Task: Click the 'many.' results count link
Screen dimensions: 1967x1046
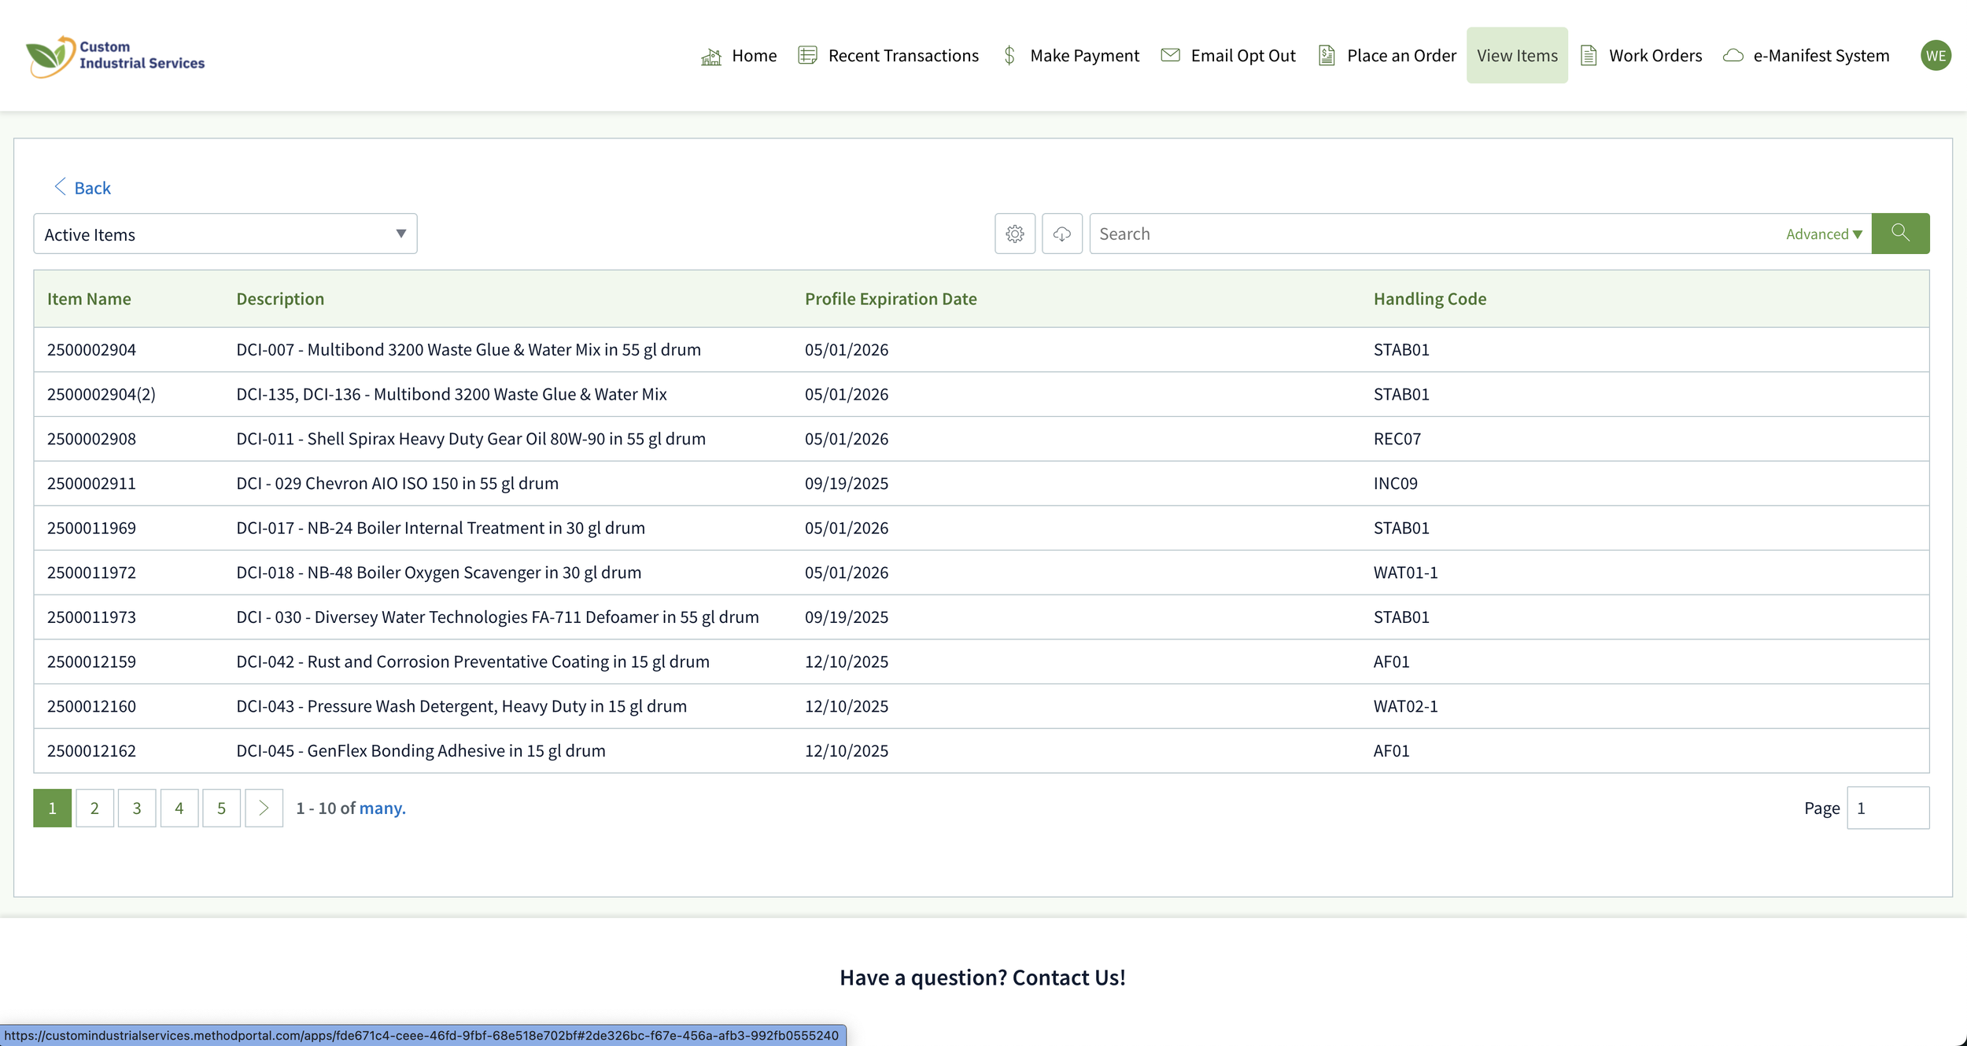Action: click(382, 808)
